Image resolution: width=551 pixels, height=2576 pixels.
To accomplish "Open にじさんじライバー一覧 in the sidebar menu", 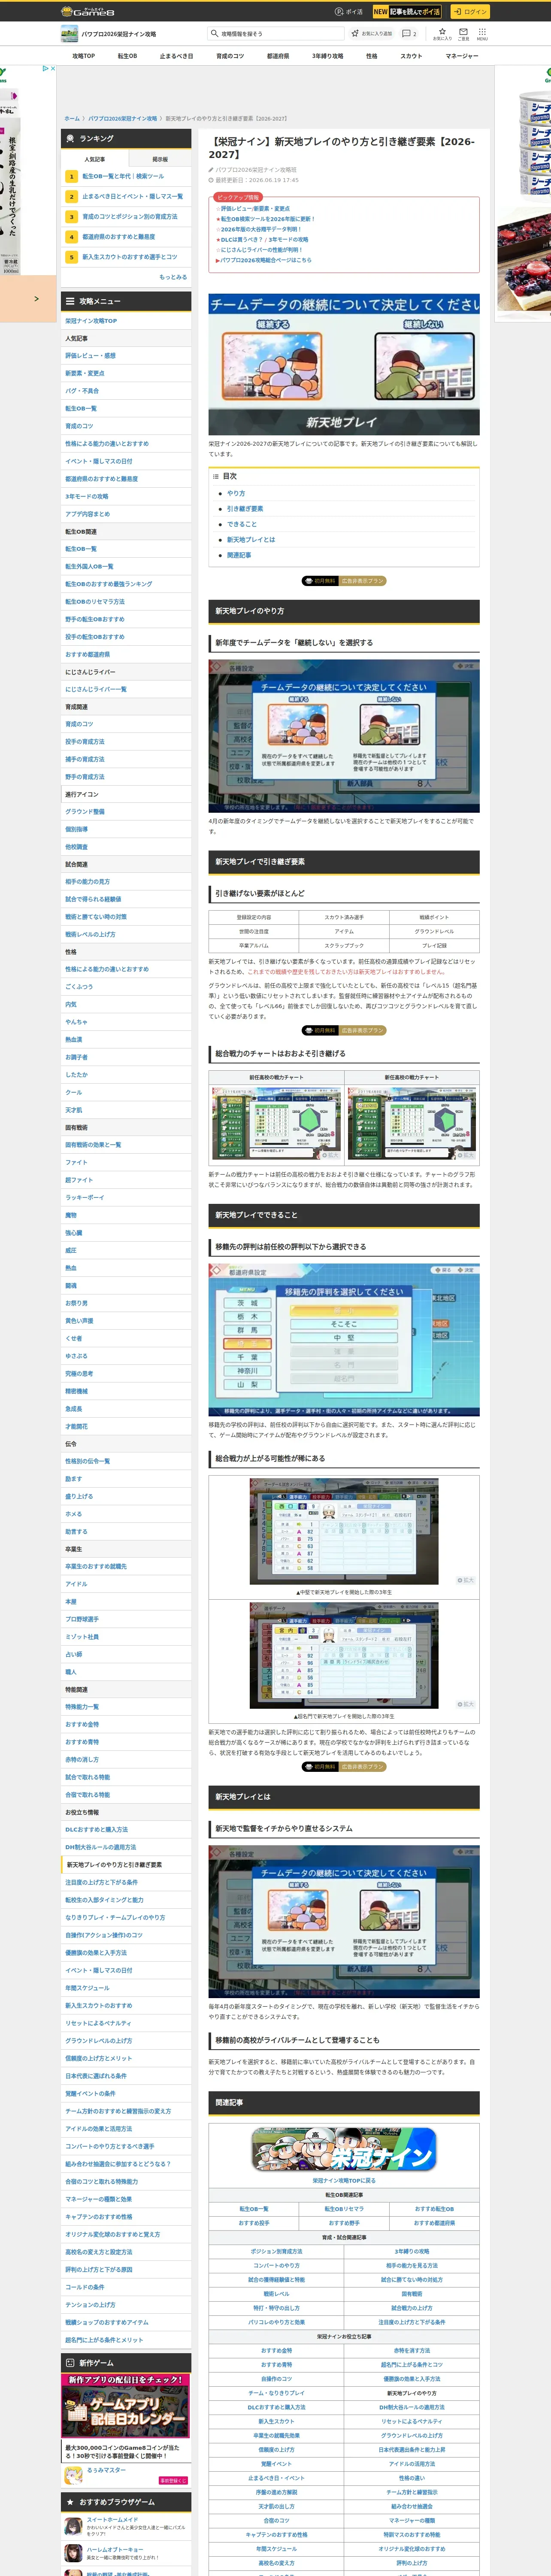I will (96, 689).
